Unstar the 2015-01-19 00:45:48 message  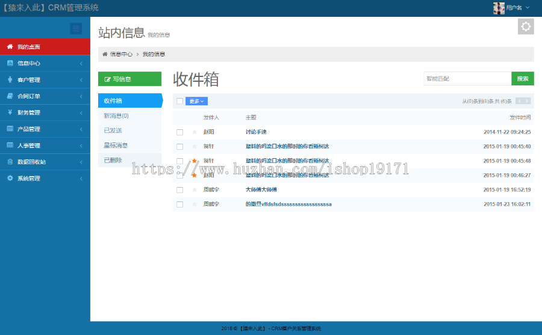195,161
